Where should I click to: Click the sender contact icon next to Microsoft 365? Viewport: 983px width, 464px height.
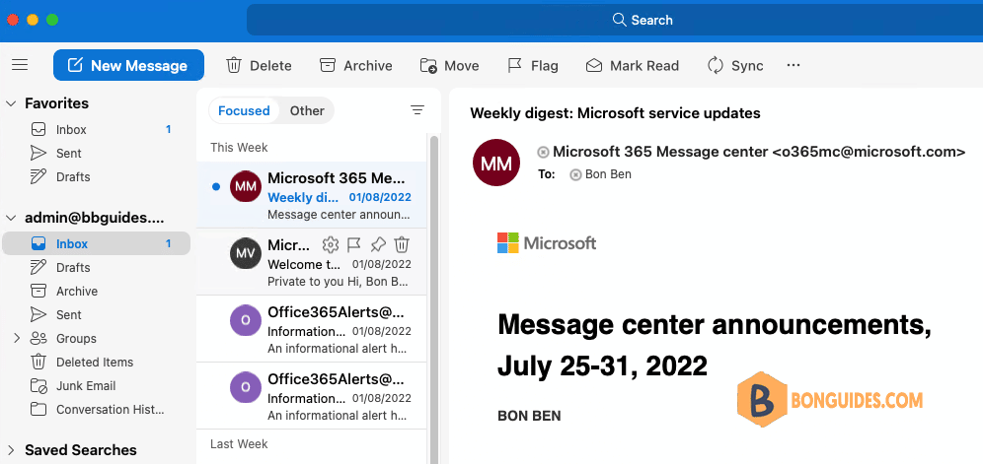pos(543,152)
